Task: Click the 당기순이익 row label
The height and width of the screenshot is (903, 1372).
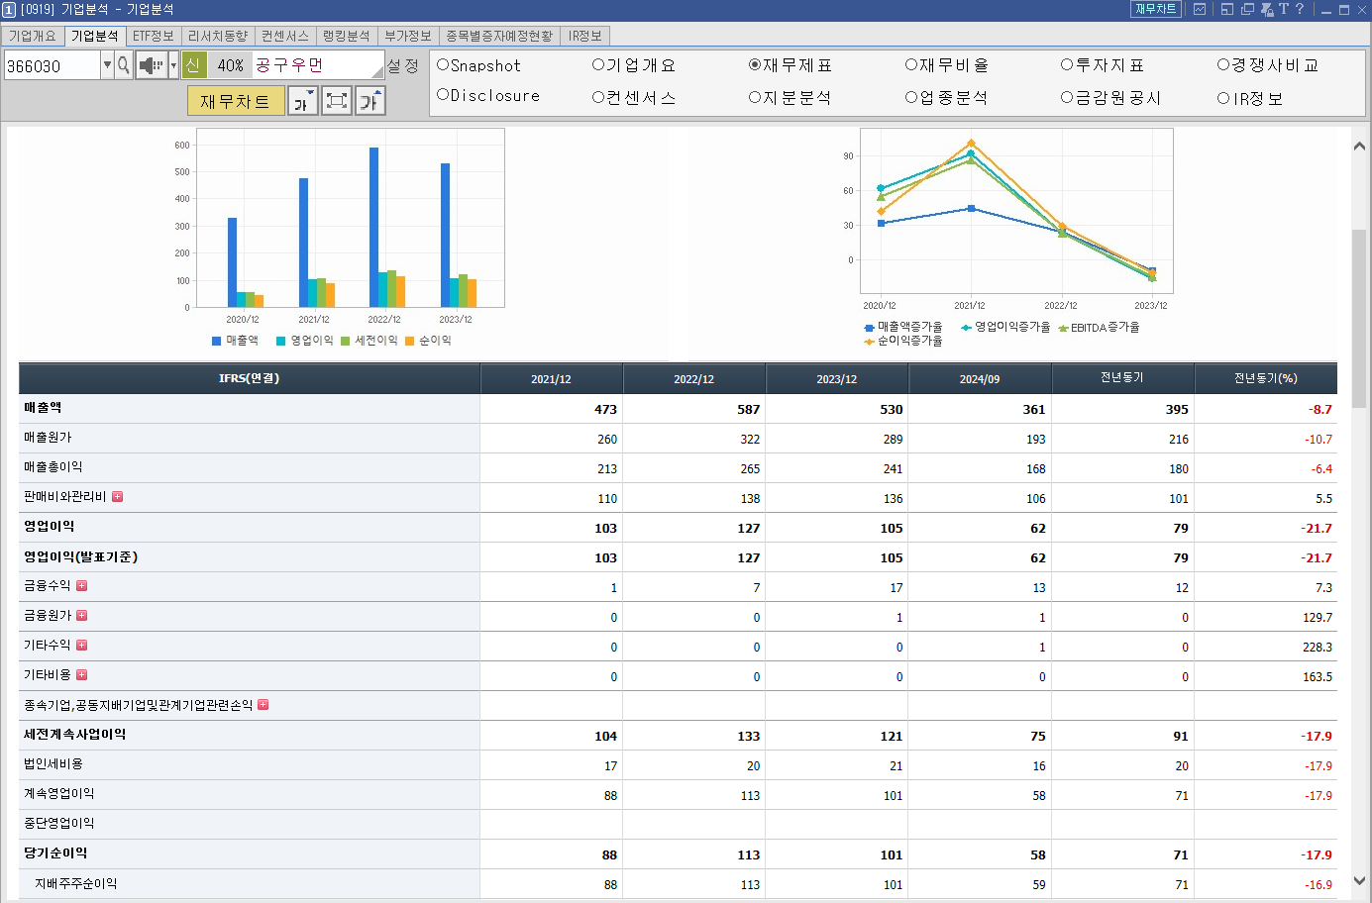Action: click(x=55, y=853)
